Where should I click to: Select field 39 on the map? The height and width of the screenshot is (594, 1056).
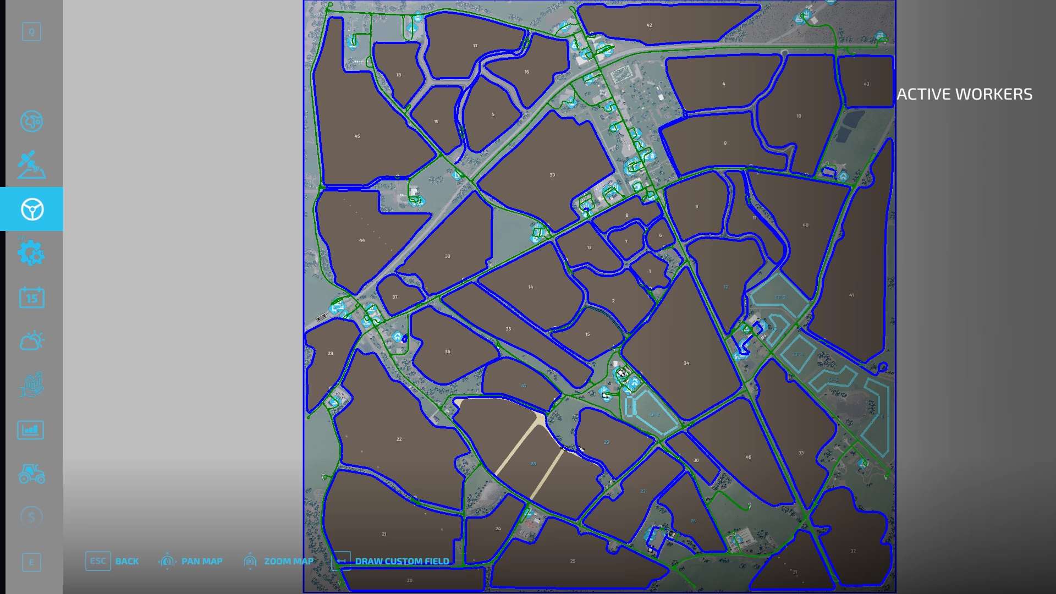[552, 175]
